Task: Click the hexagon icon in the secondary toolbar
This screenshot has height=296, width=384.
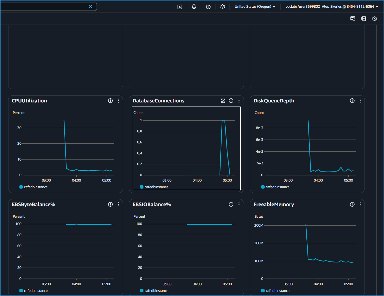Action: [375, 19]
